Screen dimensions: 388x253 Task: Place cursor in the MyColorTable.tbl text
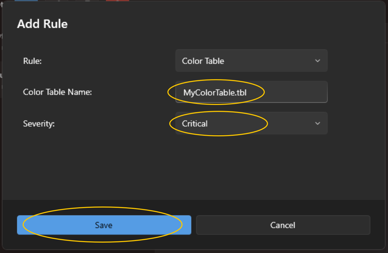(215, 93)
